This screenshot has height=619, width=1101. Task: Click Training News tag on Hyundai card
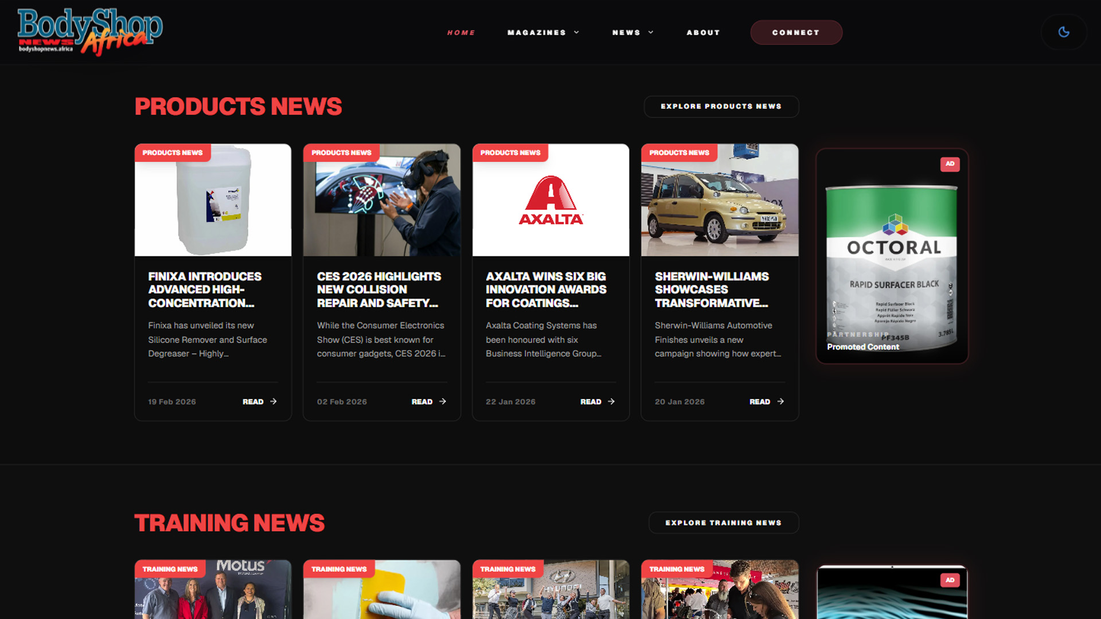(x=508, y=569)
